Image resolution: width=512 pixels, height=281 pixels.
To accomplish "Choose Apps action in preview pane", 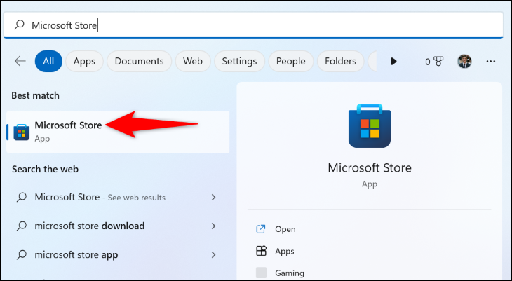I will tap(285, 251).
